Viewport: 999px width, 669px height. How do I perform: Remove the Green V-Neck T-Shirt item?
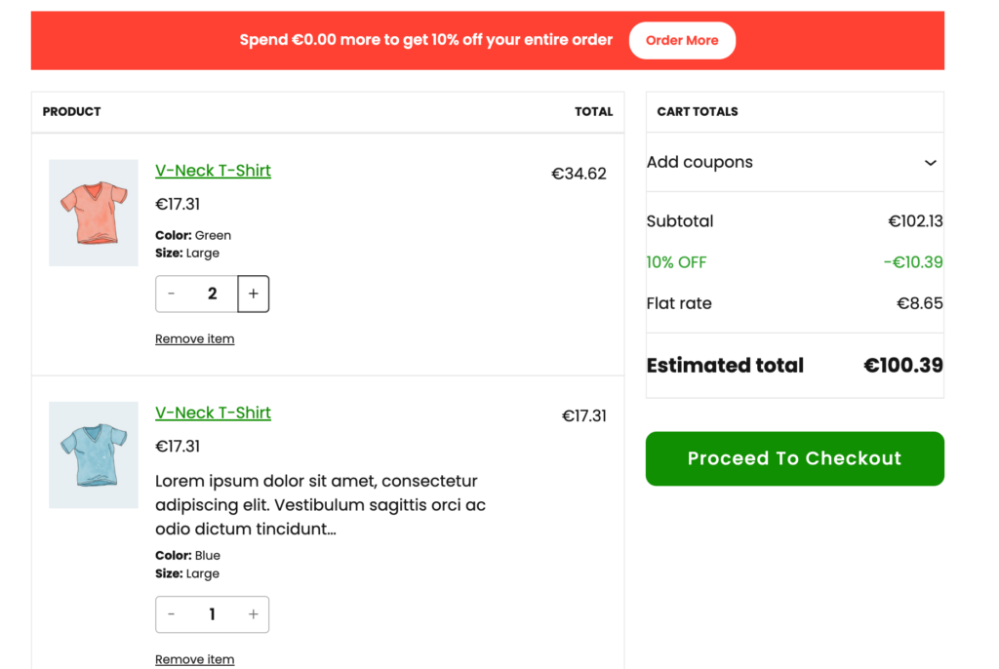[x=194, y=339]
